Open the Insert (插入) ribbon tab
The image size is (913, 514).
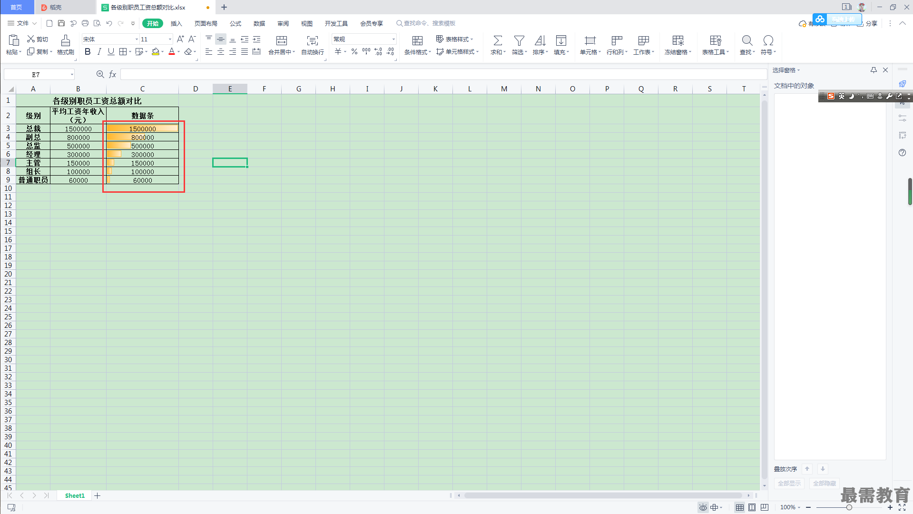click(177, 23)
